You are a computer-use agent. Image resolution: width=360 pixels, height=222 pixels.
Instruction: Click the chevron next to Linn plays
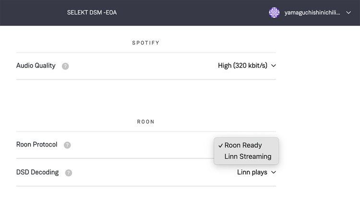click(274, 172)
